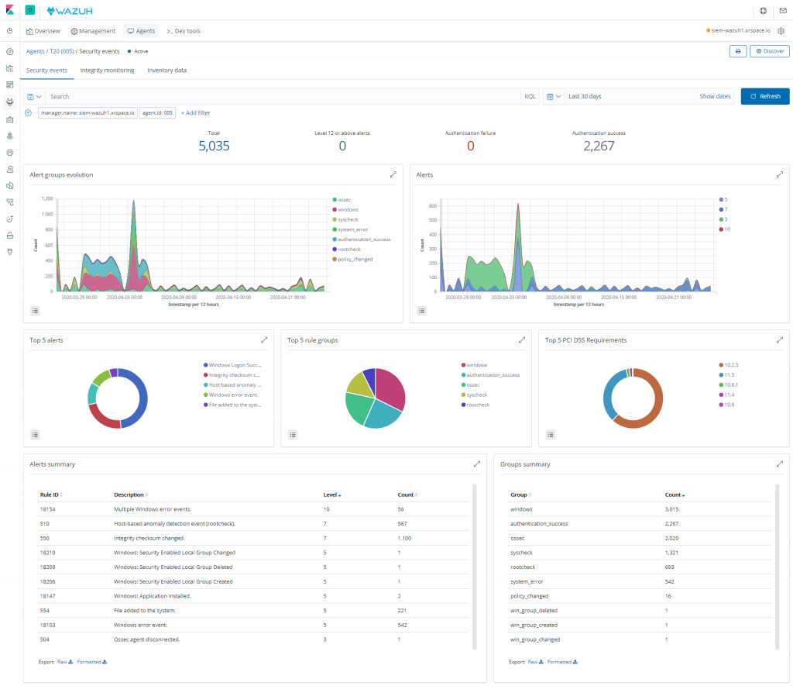Open the Kibana Discover sidebar icon
This screenshot has height=686, width=793.
click(x=9, y=52)
